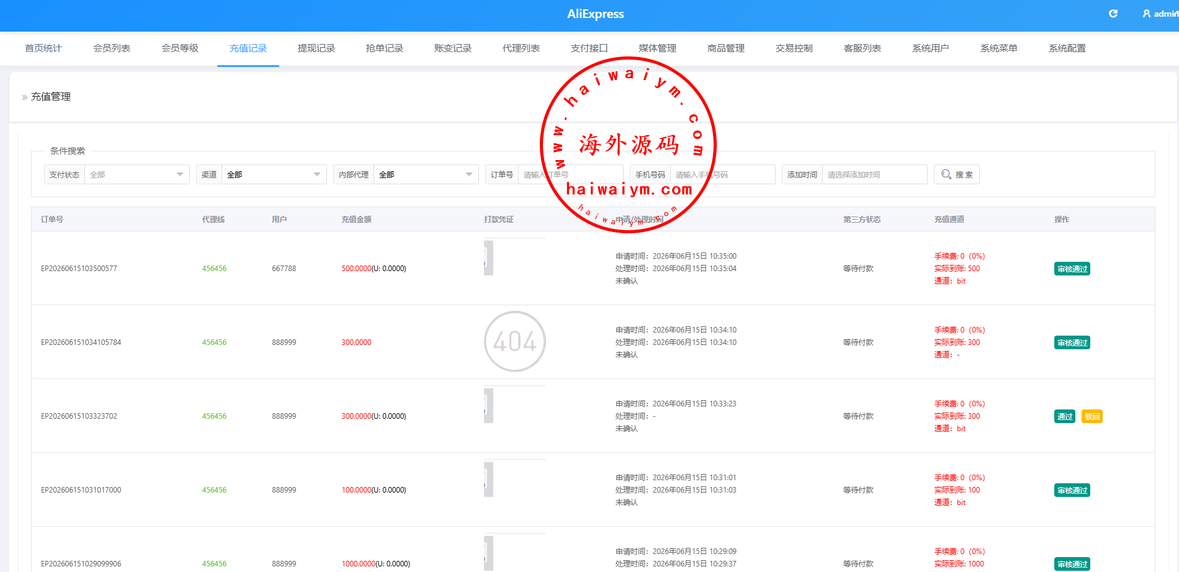Switch to the 媒体管理 tab
The height and width of the screenshot is (572, 1179).
coord(658,48)
